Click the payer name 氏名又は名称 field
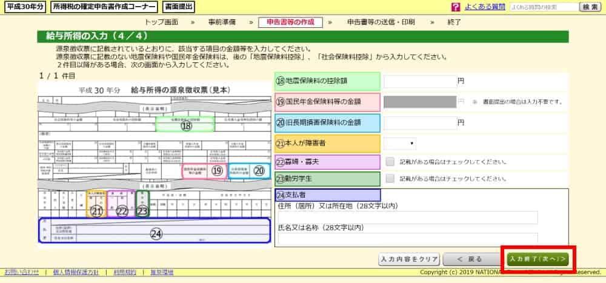 coord(407,238)
